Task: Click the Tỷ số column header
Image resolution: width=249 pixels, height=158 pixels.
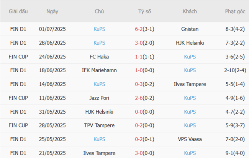Action: 144,11
